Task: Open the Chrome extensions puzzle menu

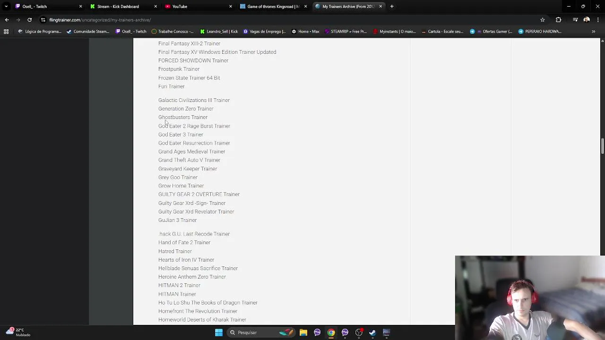Action: [x=559, y=20]
